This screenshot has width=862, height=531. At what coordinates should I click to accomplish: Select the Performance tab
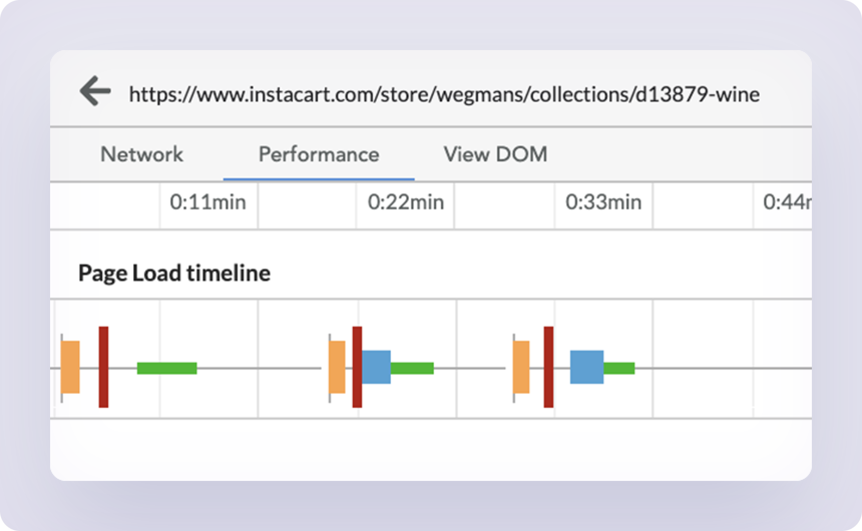[319, 154]
